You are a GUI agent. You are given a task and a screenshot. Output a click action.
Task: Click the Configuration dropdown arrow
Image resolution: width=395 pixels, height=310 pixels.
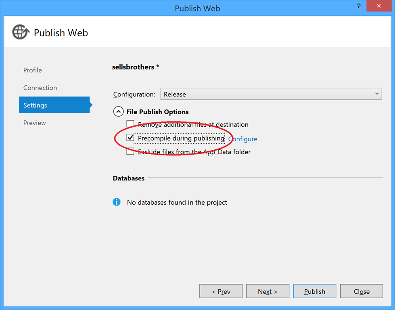coord(377,94)
